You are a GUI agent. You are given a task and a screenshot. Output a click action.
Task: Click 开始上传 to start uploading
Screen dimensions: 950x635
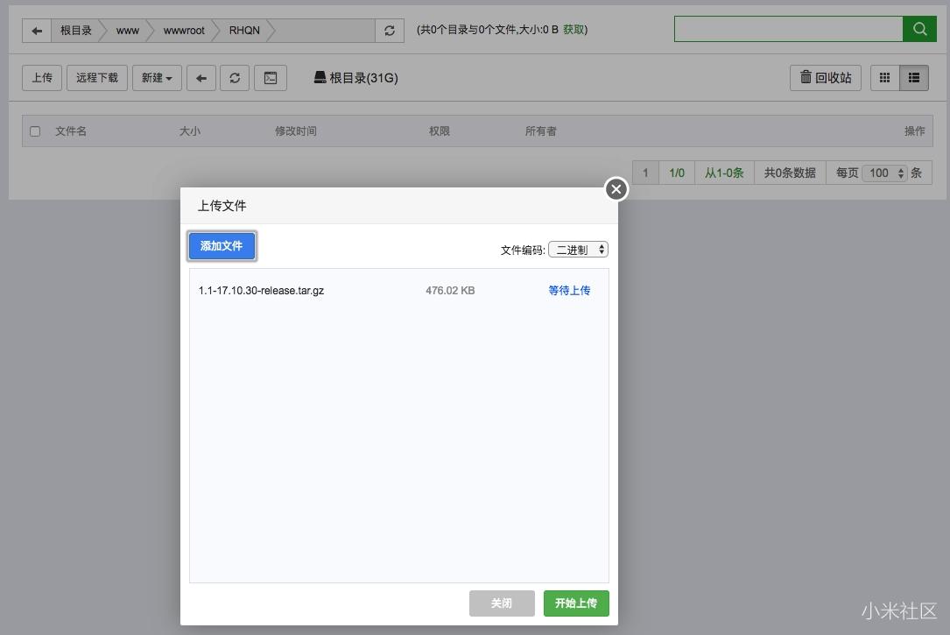coord(576,603)
